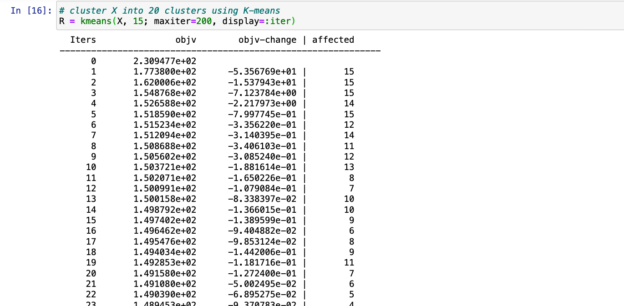Screen dimensions: 624x306
Task: Click the objv-change value -6.895275e-02 in row 22
Action: [x=262, y=295]
